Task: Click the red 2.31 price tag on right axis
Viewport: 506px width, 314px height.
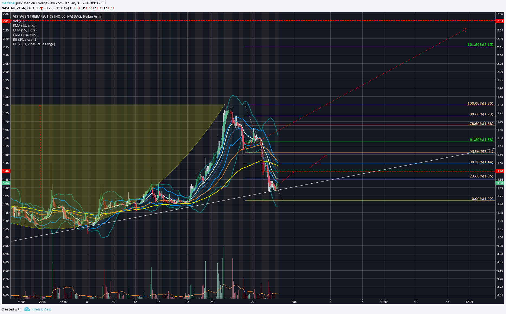Action: coord(500,21)
